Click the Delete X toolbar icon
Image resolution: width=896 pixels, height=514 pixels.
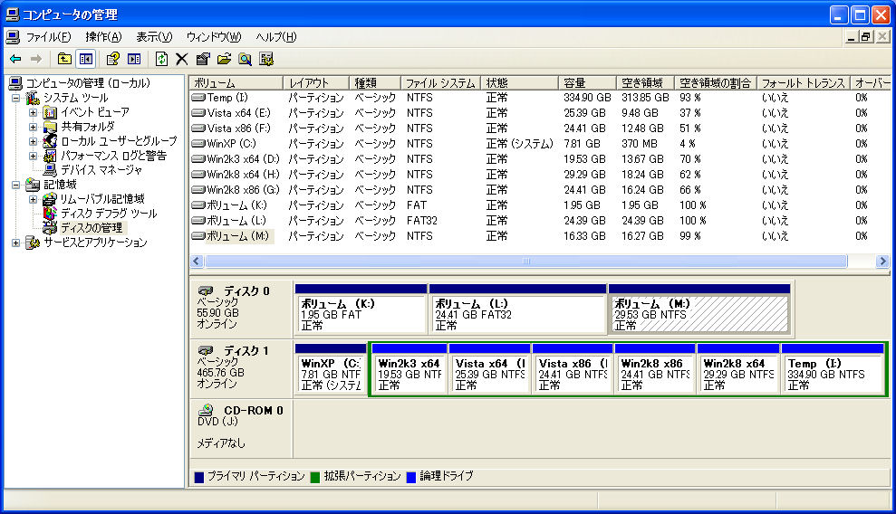click(182, 59)
